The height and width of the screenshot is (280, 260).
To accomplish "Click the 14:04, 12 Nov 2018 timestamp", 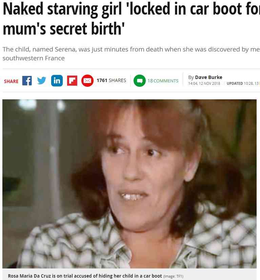I will [x=204, y=83].
